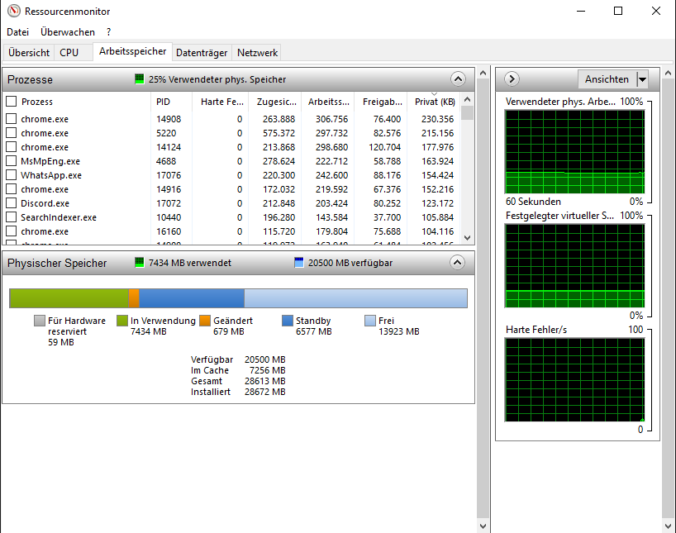Viewport: 676px width, 533px height.
Task: Switch to the Netzwerk tab
Action: coord(257,53)
